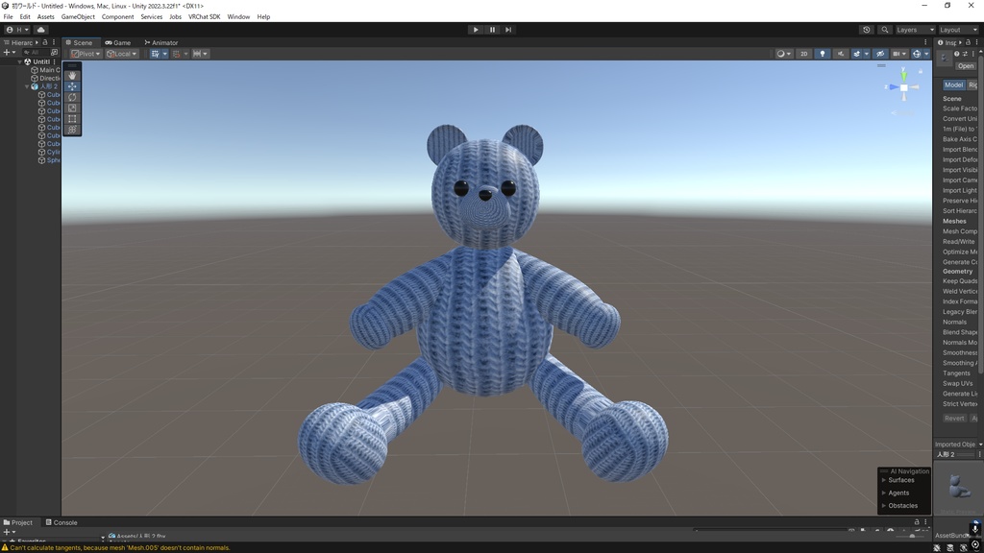This screenshot has width=984, height=553.
Task: Toggle scene Gizmos icon
Action: click(x=917, y=54)
